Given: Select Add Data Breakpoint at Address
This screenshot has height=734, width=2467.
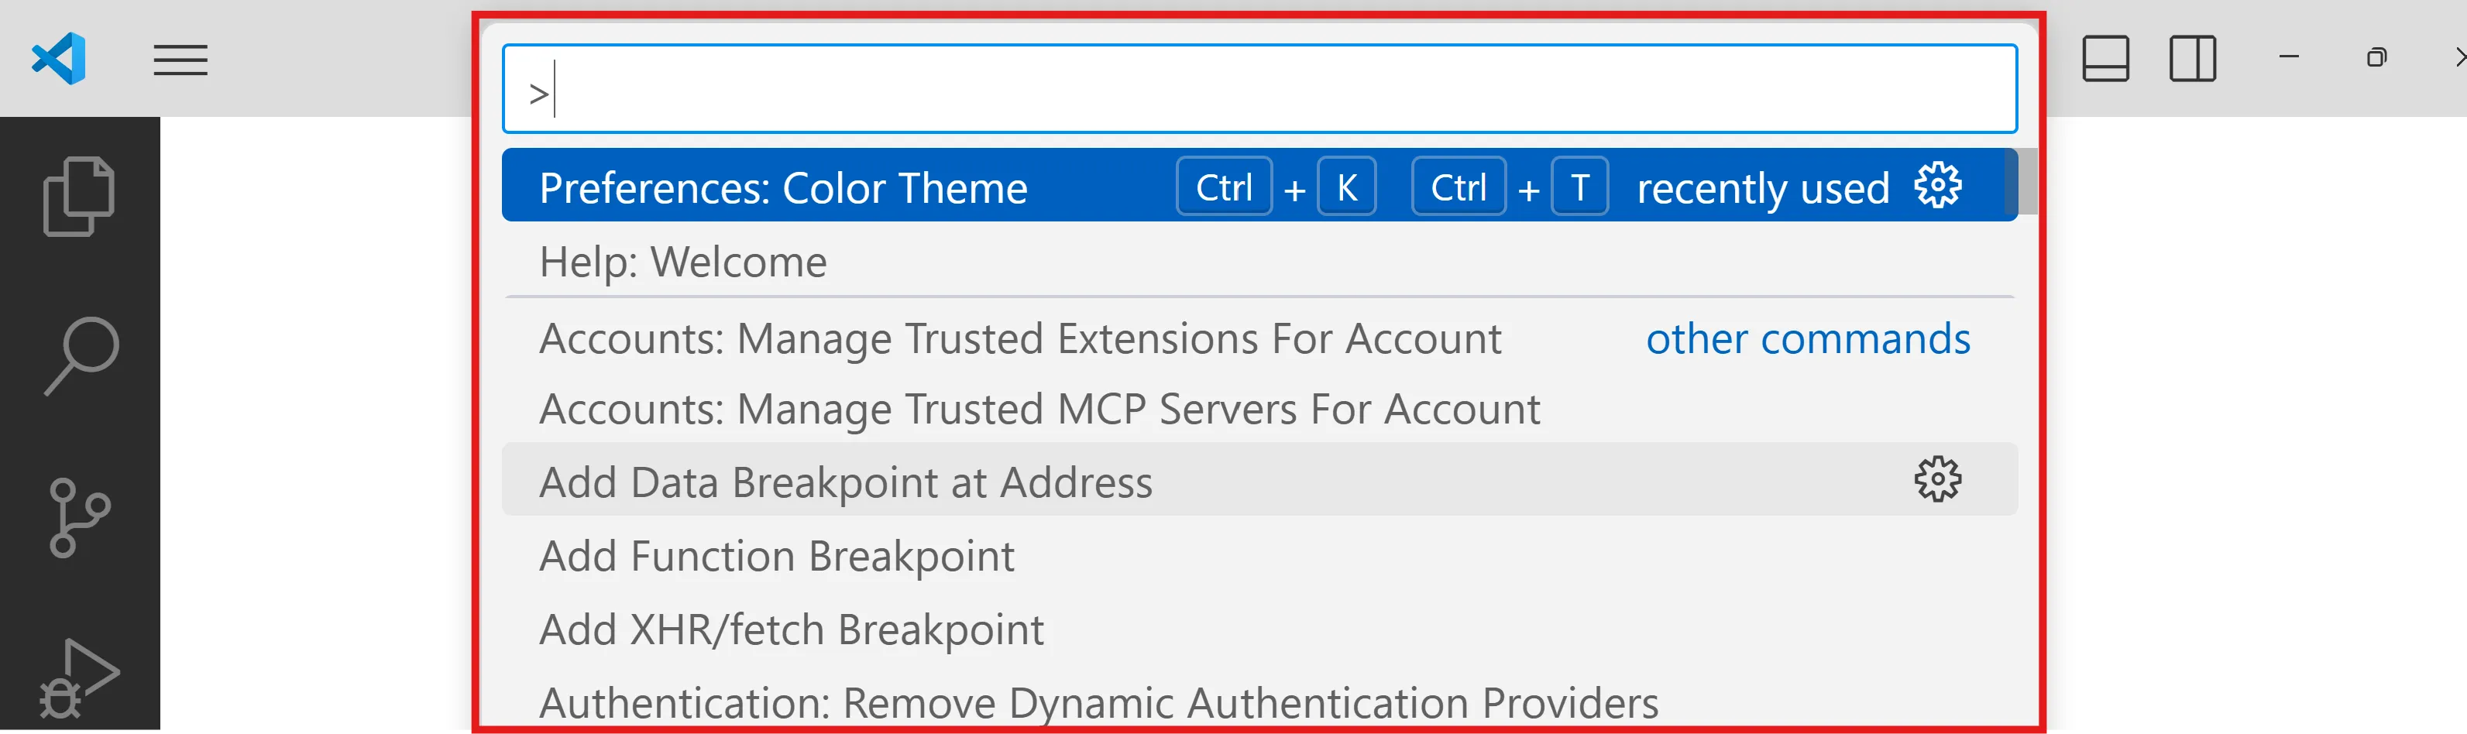Looking at the screenshot, I should pos(846,482).
